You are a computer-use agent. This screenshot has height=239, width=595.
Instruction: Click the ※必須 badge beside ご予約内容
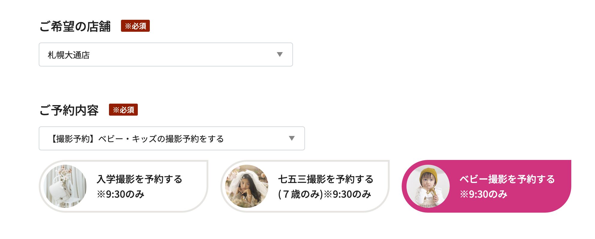pyautogui.click(x=123, y=110)
